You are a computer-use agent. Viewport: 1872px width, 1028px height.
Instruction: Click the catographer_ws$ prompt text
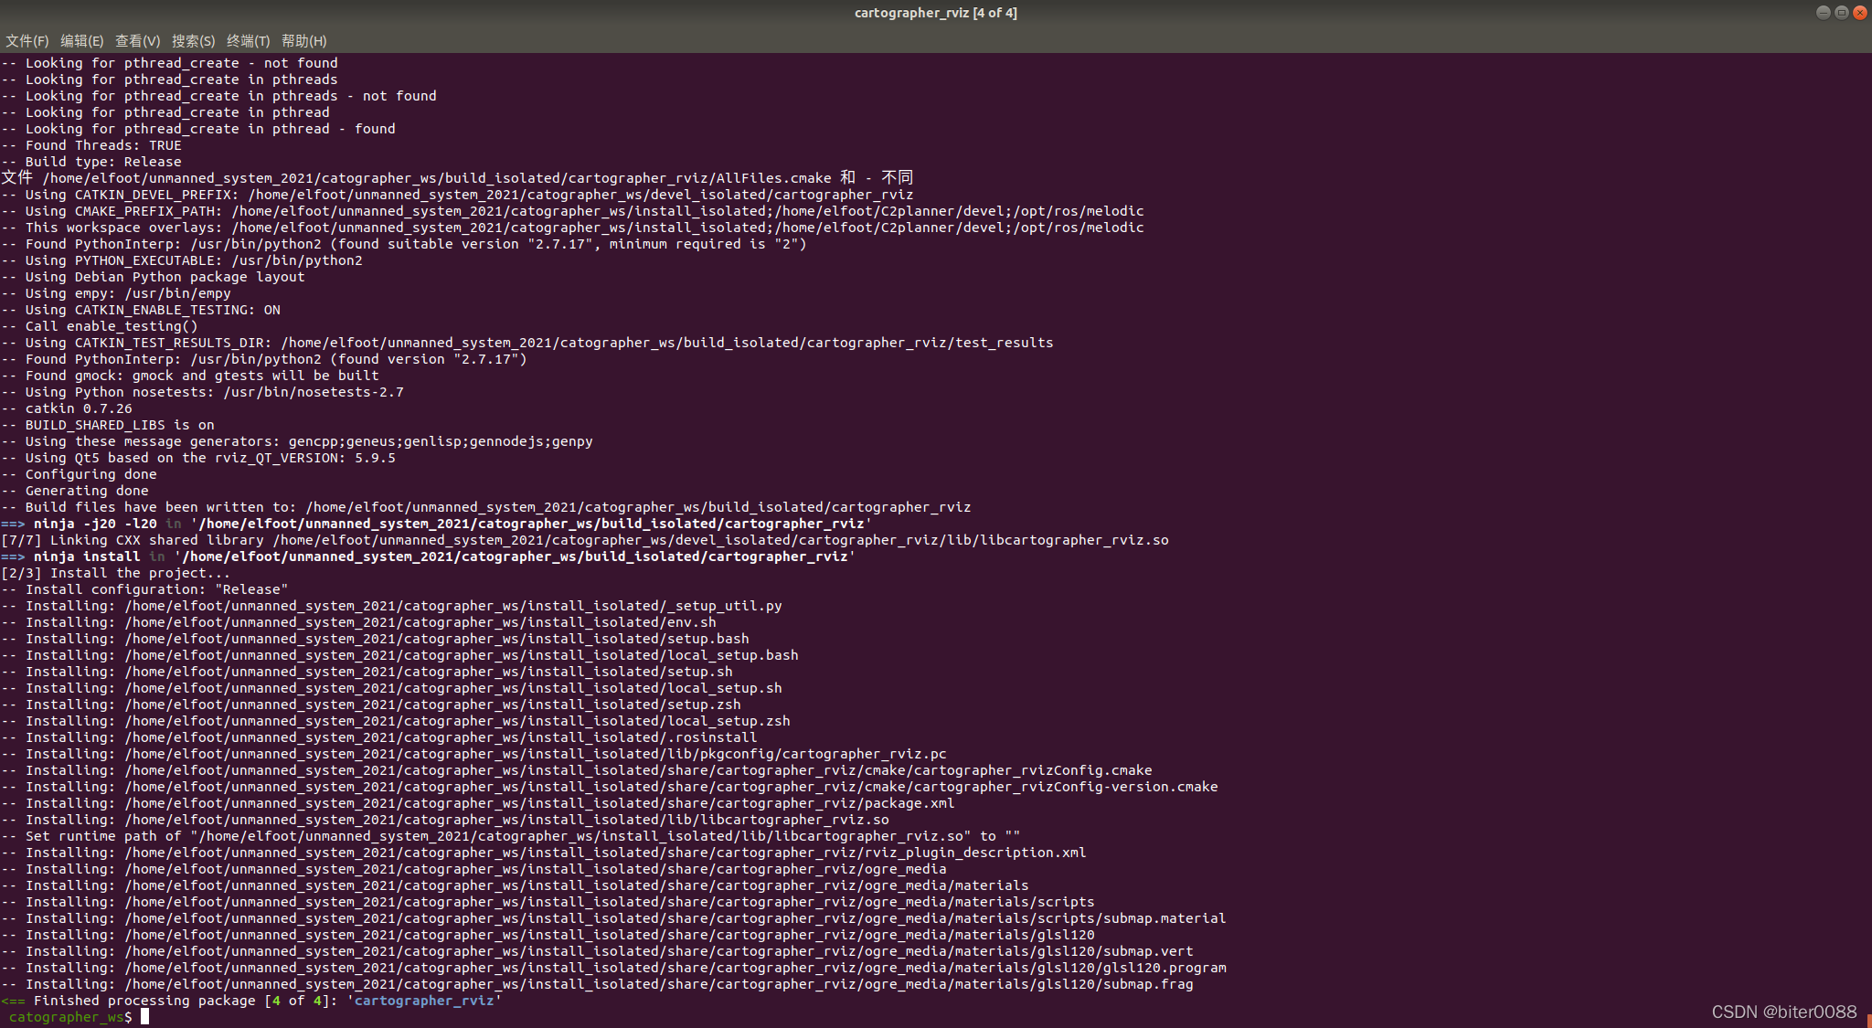tap(69, 1017)
